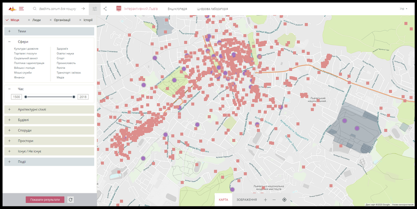Open Енциклопедія from the top menu

177,9
